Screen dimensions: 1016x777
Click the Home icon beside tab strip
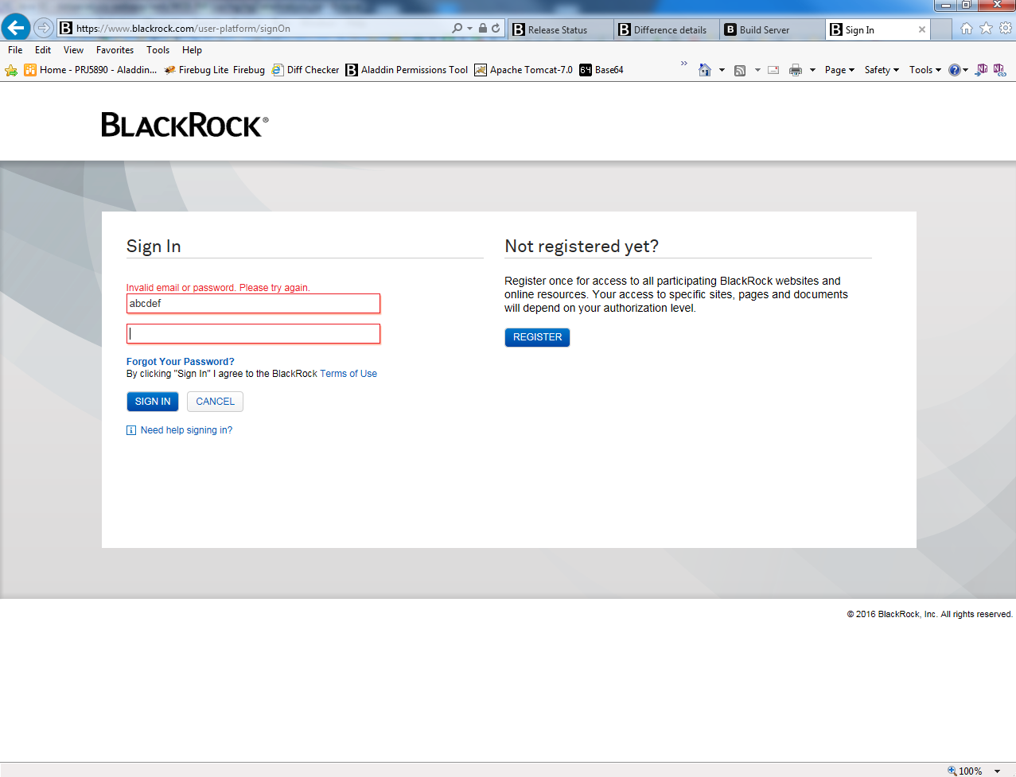click(x=966, y=29)
